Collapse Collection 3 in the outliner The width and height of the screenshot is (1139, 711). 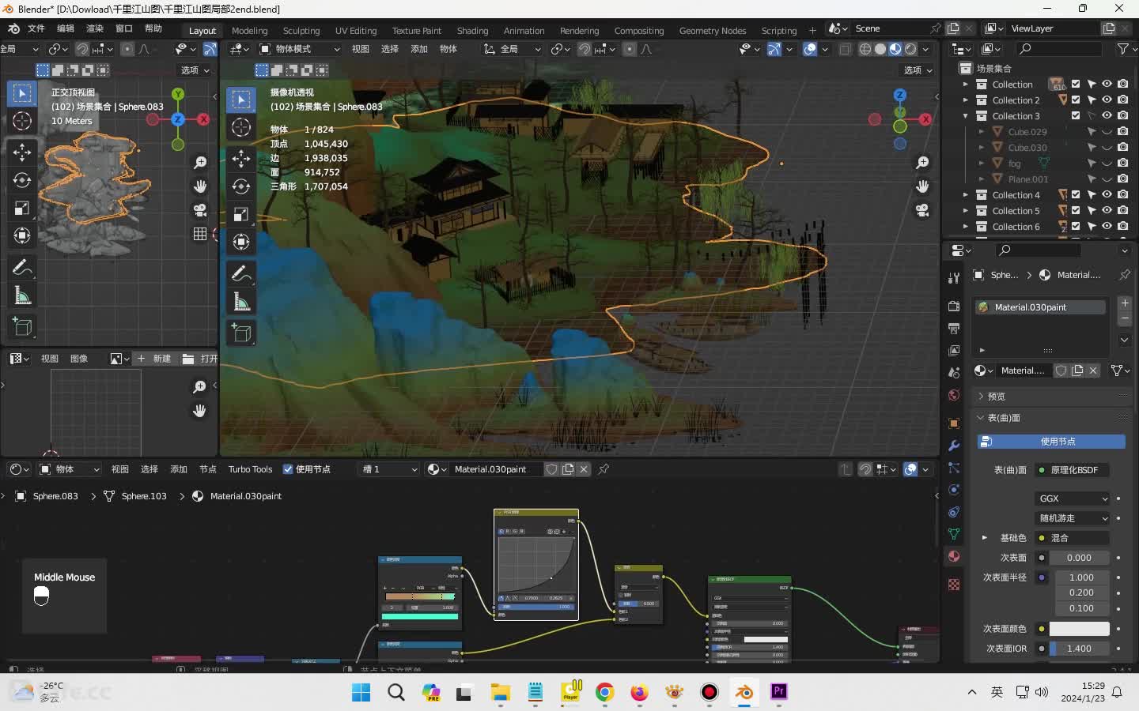coord(965,115)
